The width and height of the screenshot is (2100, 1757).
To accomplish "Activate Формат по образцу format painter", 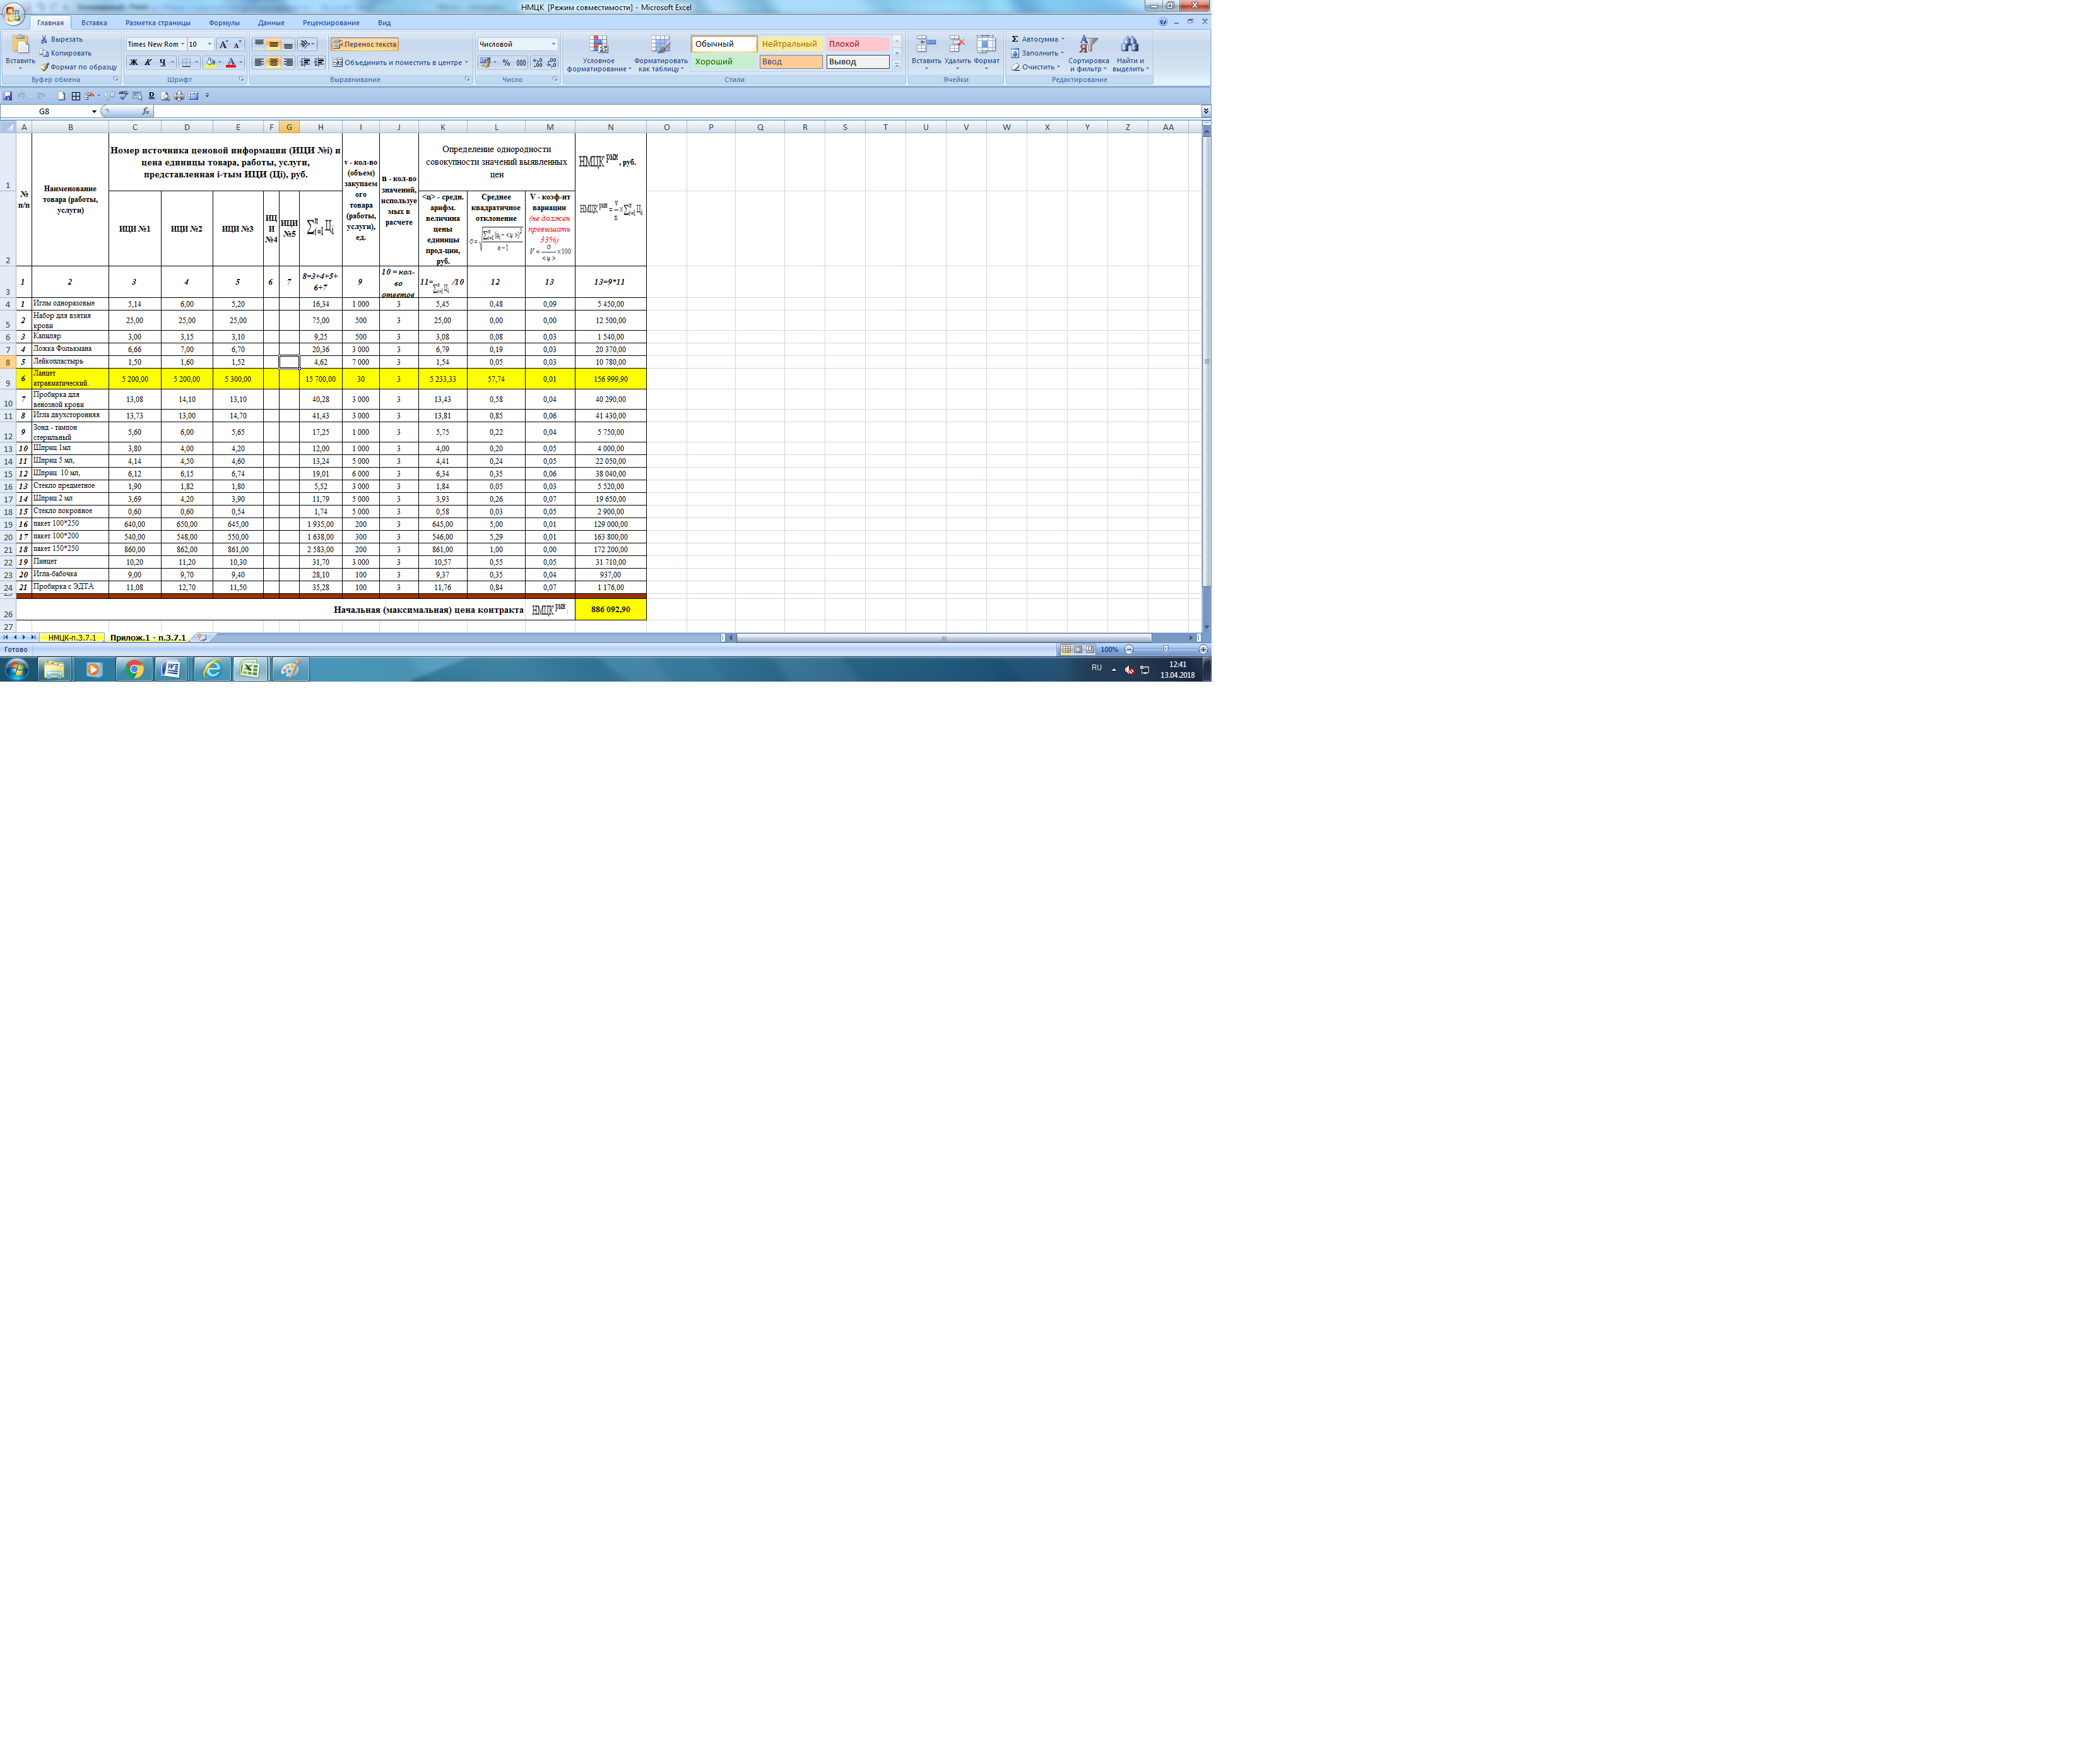I will click(x=79, y=67).
